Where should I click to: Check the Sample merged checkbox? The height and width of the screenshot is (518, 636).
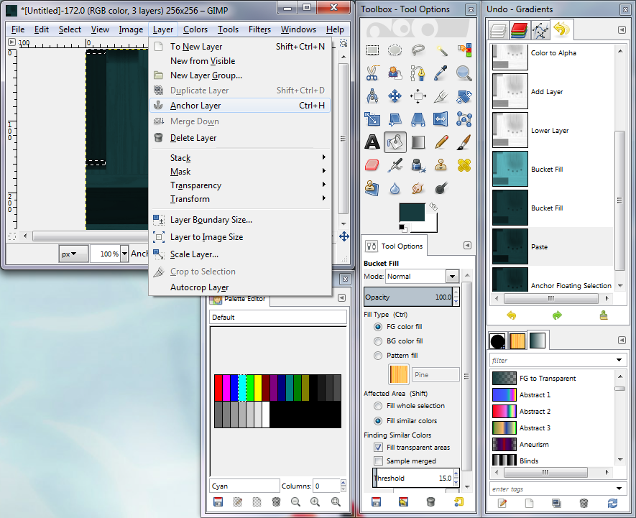(378, 461)
